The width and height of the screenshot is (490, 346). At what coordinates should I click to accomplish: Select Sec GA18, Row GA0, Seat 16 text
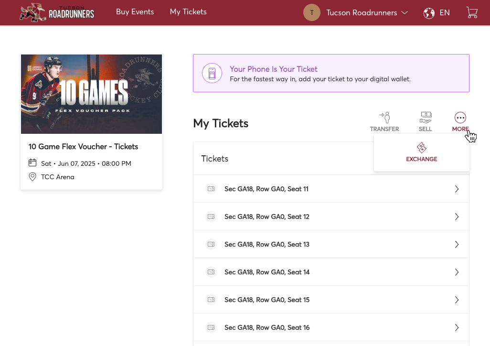pyautogui.click(x=267, y=327)
